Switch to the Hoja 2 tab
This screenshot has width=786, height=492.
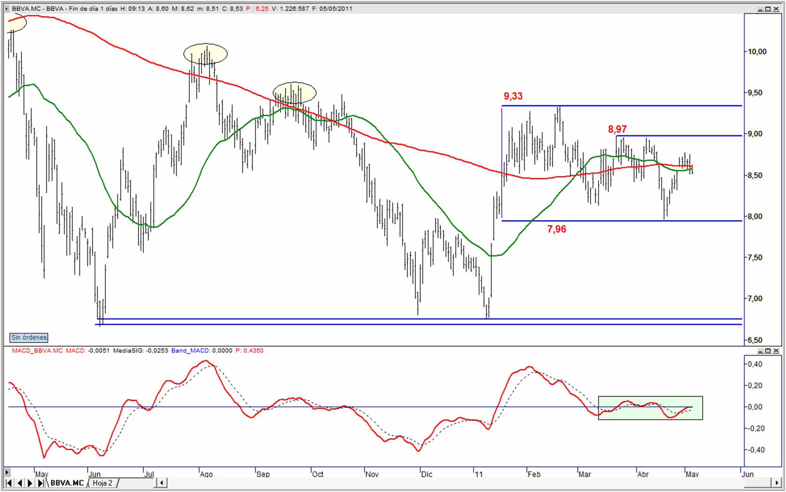pyautogui.click(x=102, y=483)
